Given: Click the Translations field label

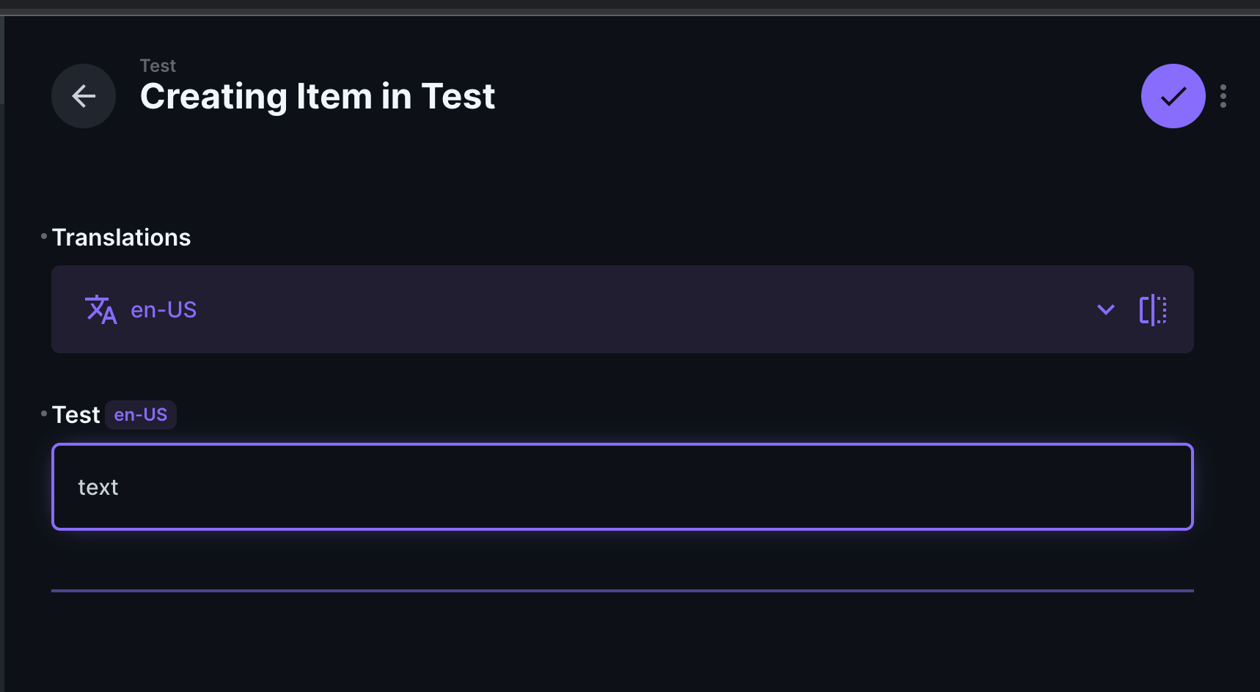Looking at the screenshot, I should pos(122,238).
